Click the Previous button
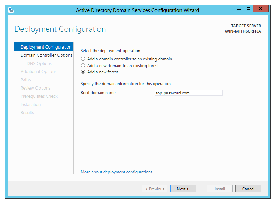 pos(154,189)
